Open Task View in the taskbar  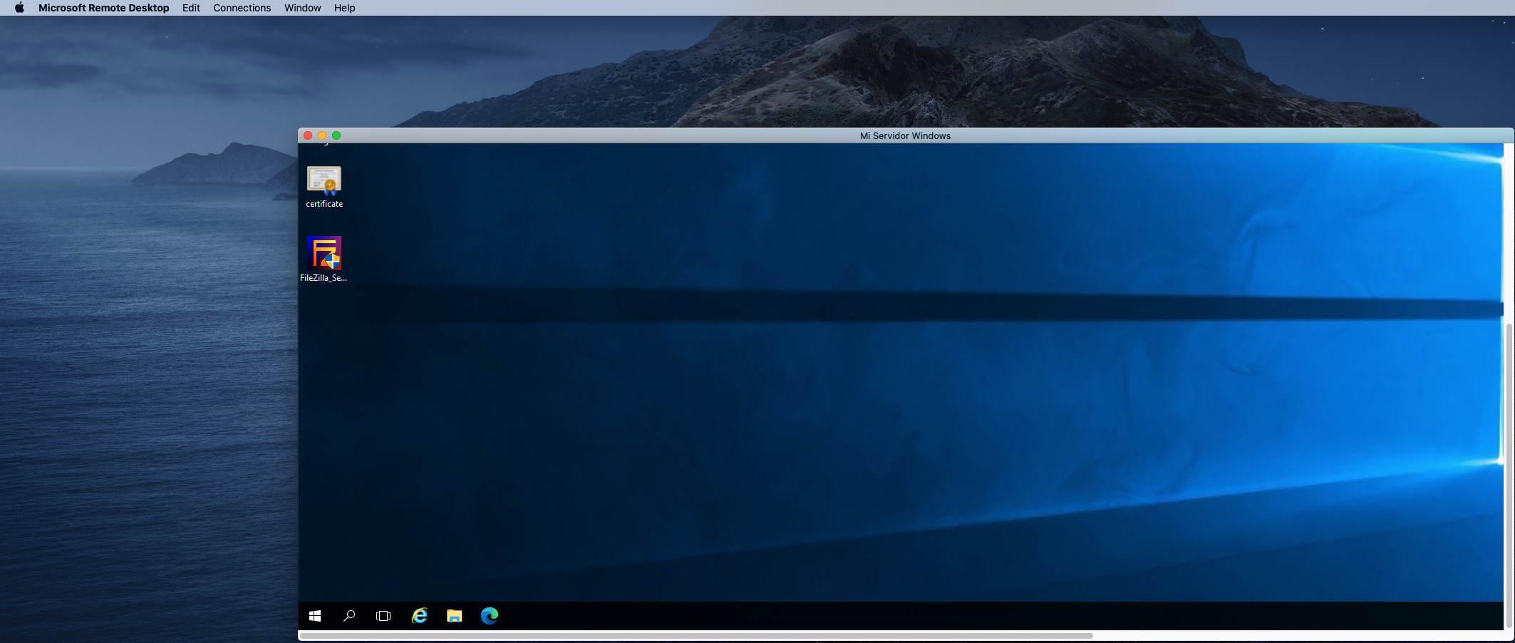tap(383, 616)
